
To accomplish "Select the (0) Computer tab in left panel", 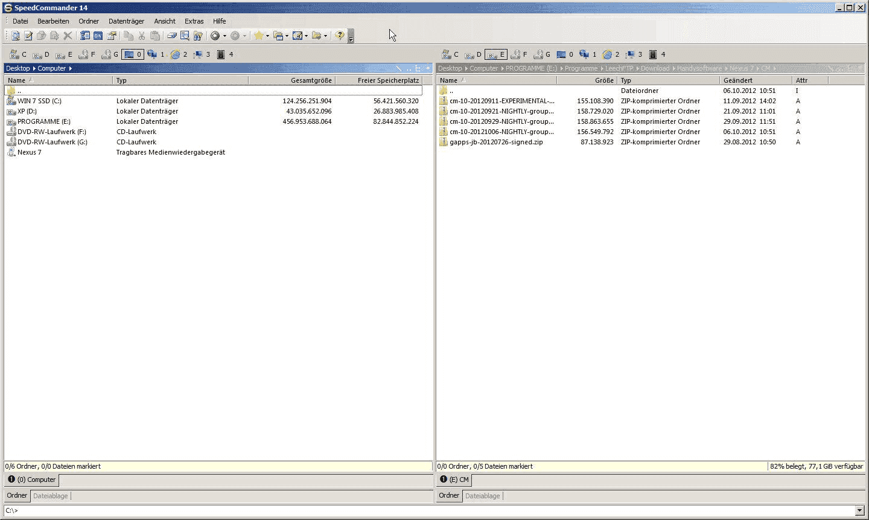I will tap(32, 480).
